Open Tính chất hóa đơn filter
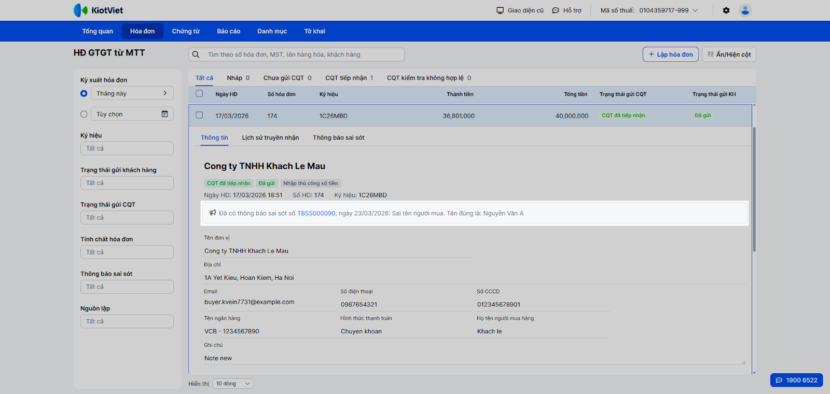Screen dimensions: 830x394 tap(127, 252)
